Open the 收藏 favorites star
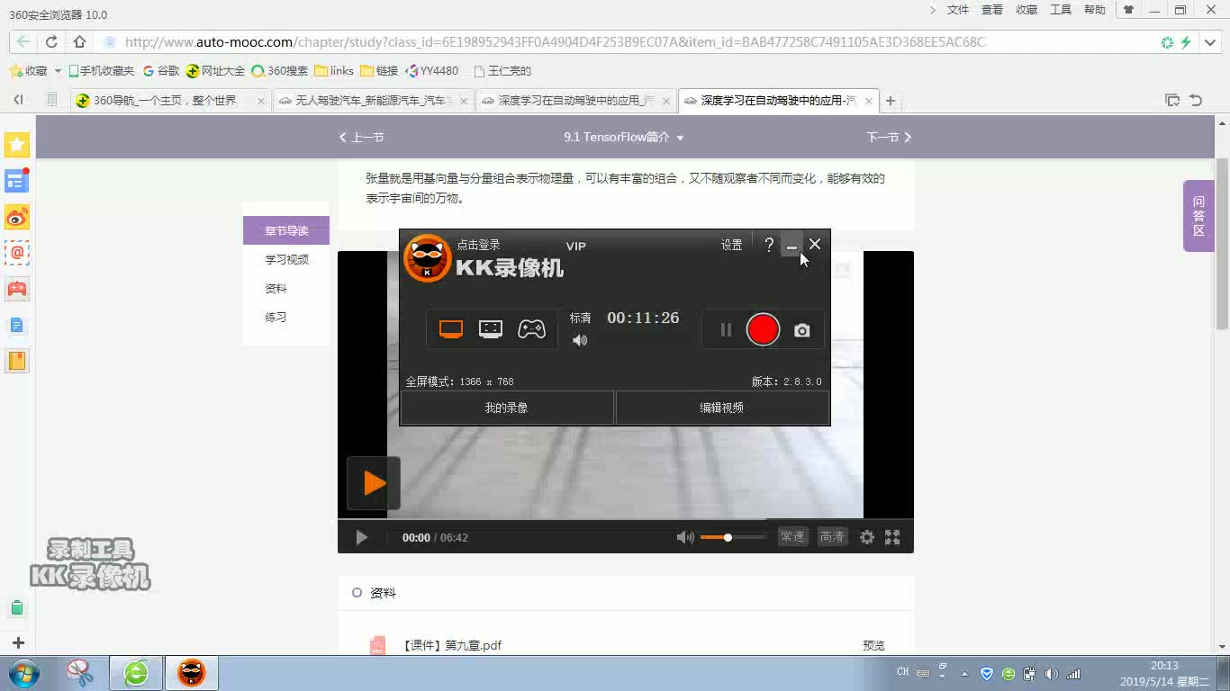The height and width of the screenshot is (691, 1230). tap(28, 70)
